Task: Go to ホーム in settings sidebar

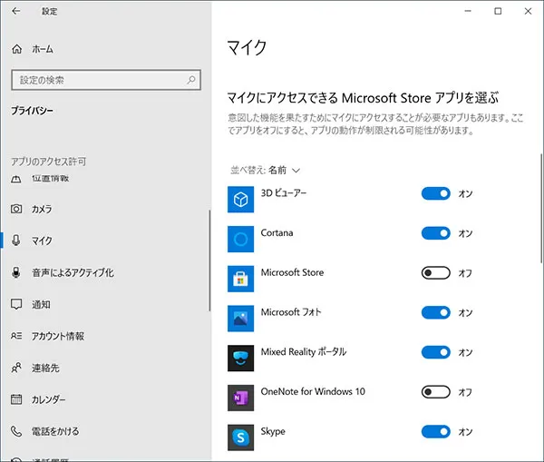Action: 43,49
